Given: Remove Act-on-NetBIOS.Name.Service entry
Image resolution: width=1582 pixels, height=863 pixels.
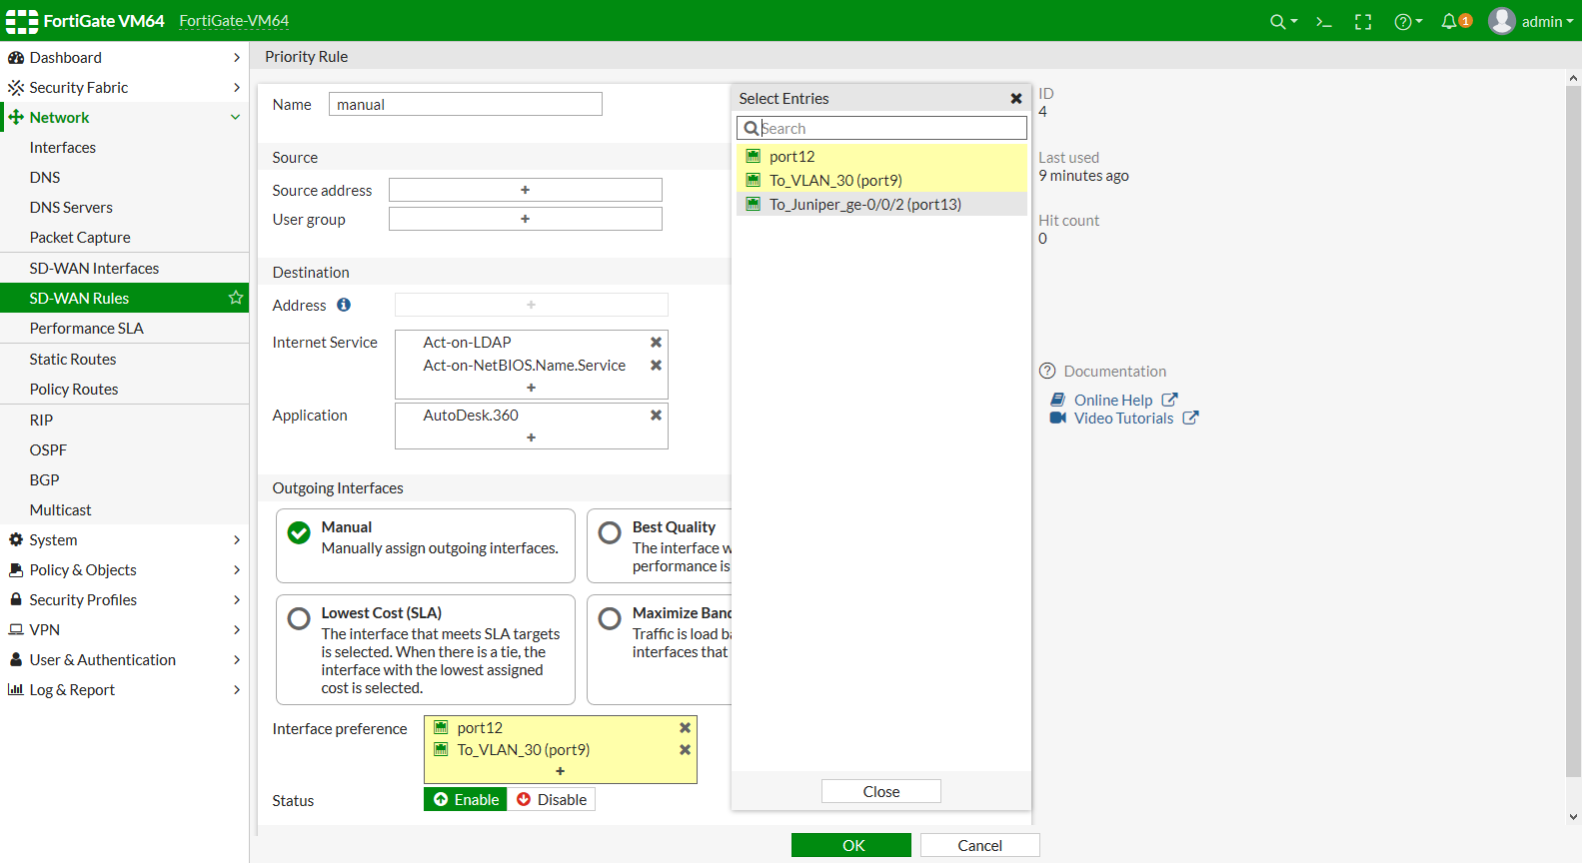Looking at the screenshot, I should pyautogui.click(x=657, y=366).
